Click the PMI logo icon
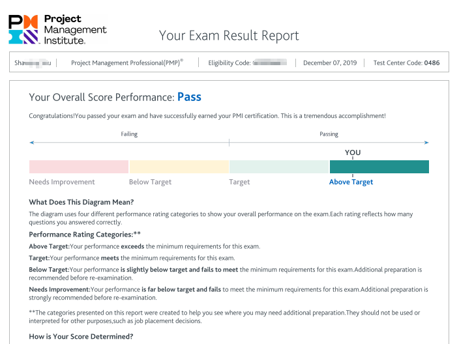The height and width of the screenshot is (344, 459). (24, 29)
